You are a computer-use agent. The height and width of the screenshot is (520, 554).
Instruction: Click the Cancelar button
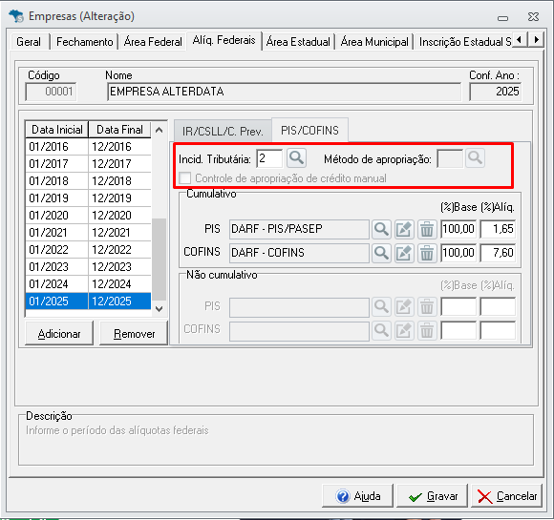click(506, 496)
